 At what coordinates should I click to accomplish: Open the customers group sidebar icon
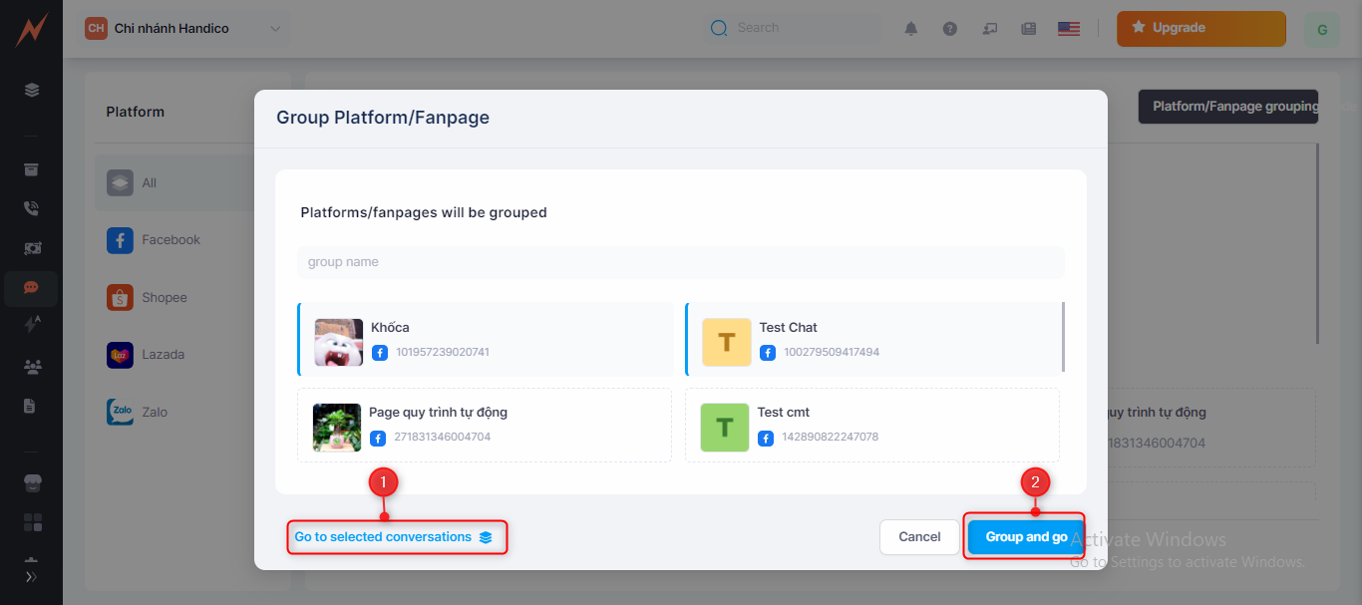click(x=31, y=366)
